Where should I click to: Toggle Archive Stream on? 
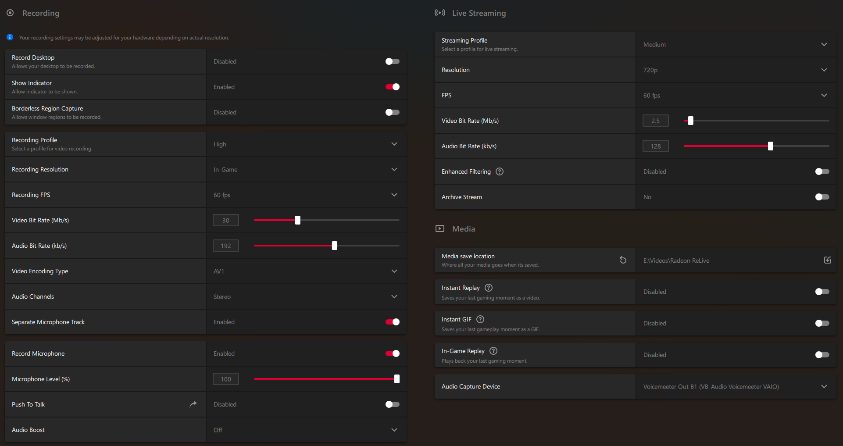[x=822, y=197]
